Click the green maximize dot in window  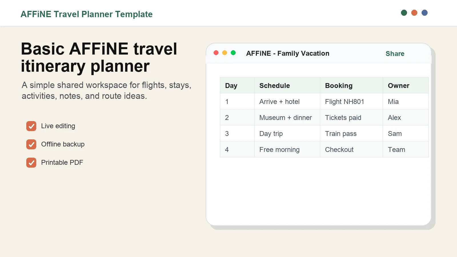(233, 53)
